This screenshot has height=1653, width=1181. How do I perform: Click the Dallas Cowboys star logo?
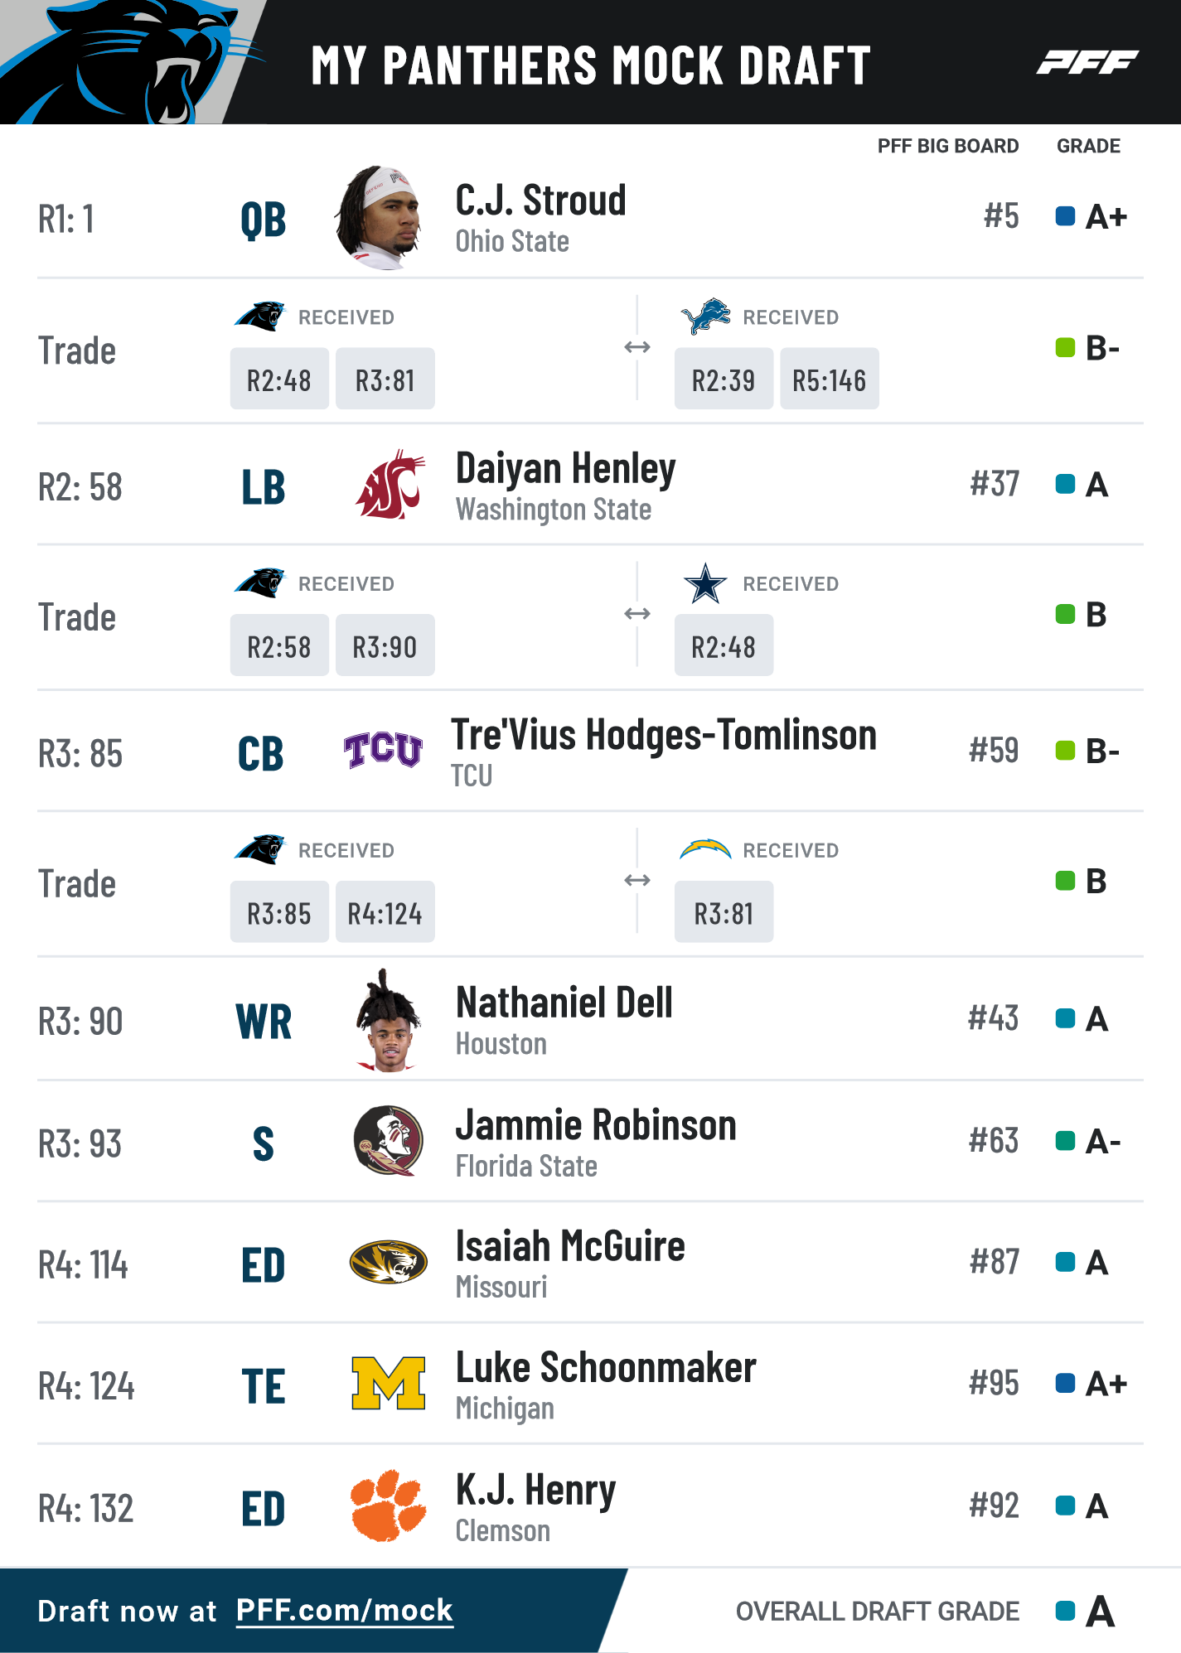click(x=705, y=583)
